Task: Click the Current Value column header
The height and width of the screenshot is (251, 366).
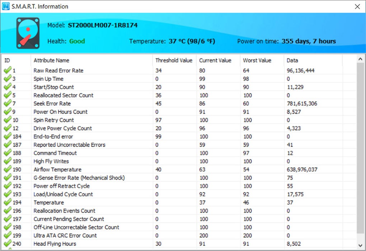Action: pos(218,60)
